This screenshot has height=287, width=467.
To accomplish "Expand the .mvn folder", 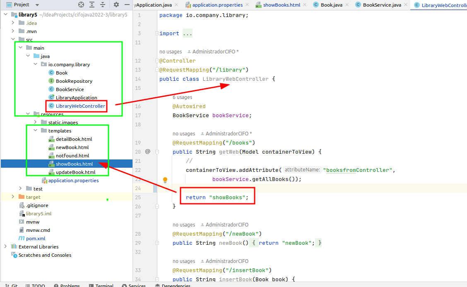I will pos(13,31).
